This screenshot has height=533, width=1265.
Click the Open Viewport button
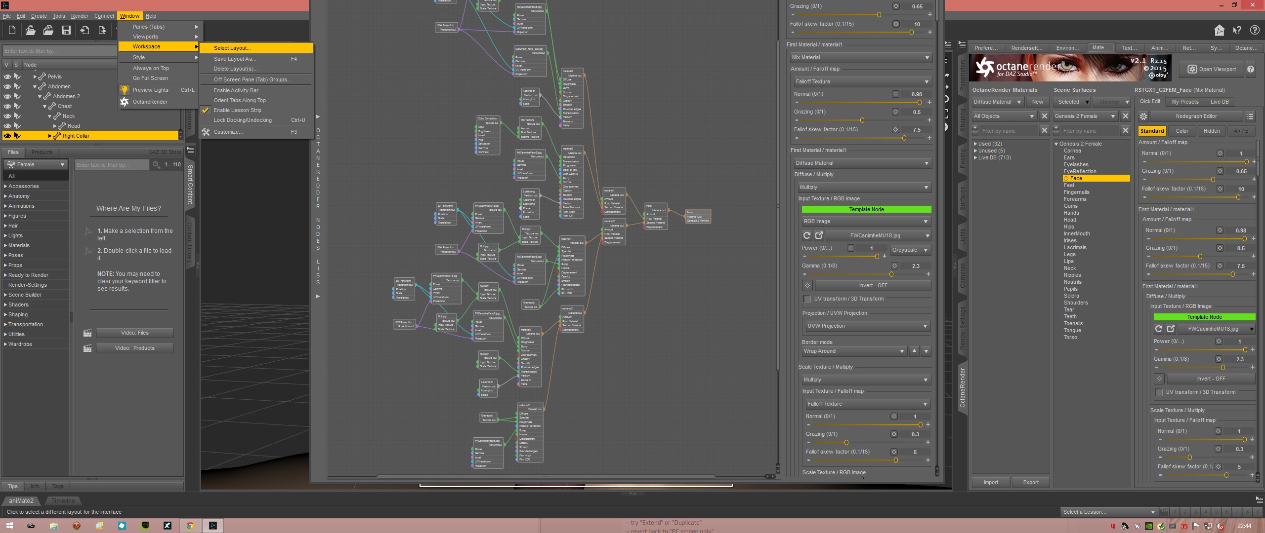[x=1211, y=69]
